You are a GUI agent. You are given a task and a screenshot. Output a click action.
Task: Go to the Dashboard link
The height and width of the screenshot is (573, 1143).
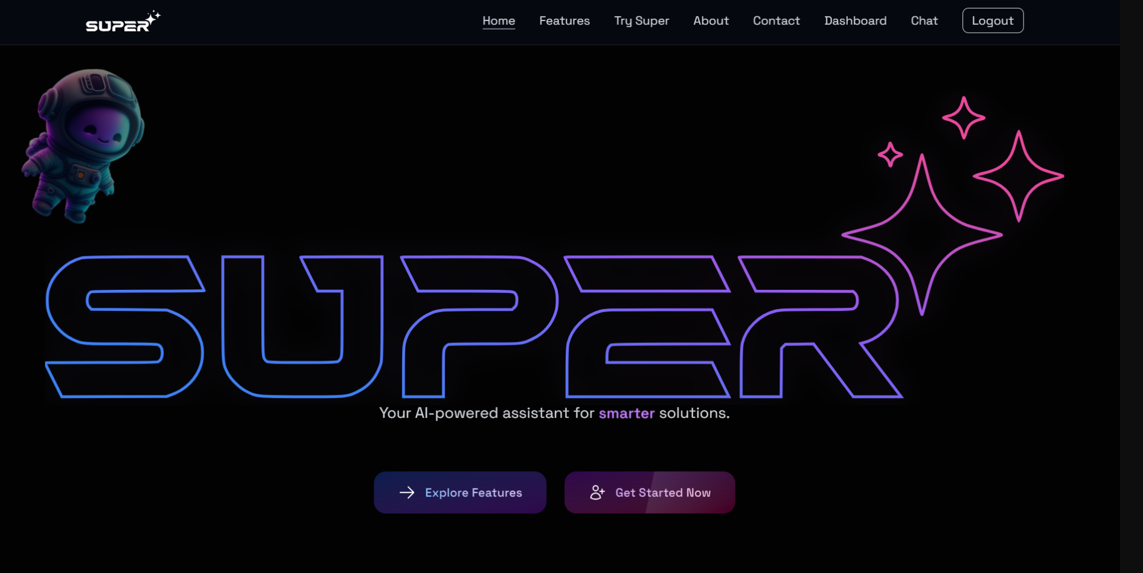(x=855, y=21)
